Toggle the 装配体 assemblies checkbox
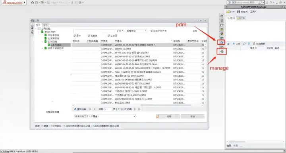This screenshot has width=286, height=153. point(89,36)
